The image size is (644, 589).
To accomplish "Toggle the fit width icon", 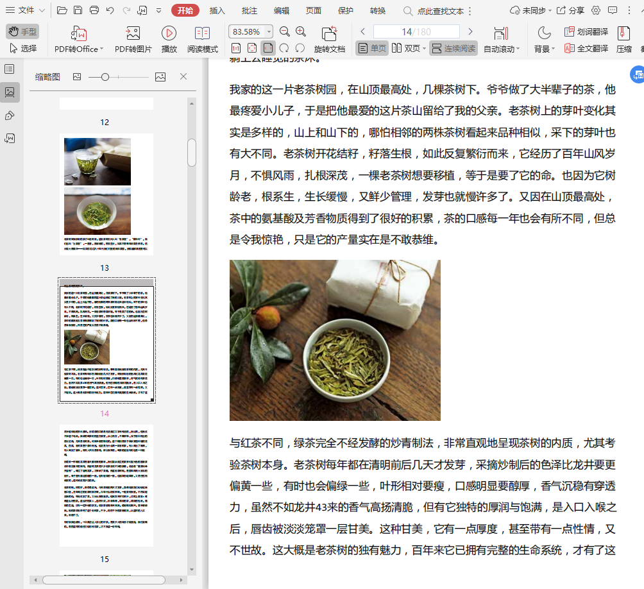I will [267, 49].
